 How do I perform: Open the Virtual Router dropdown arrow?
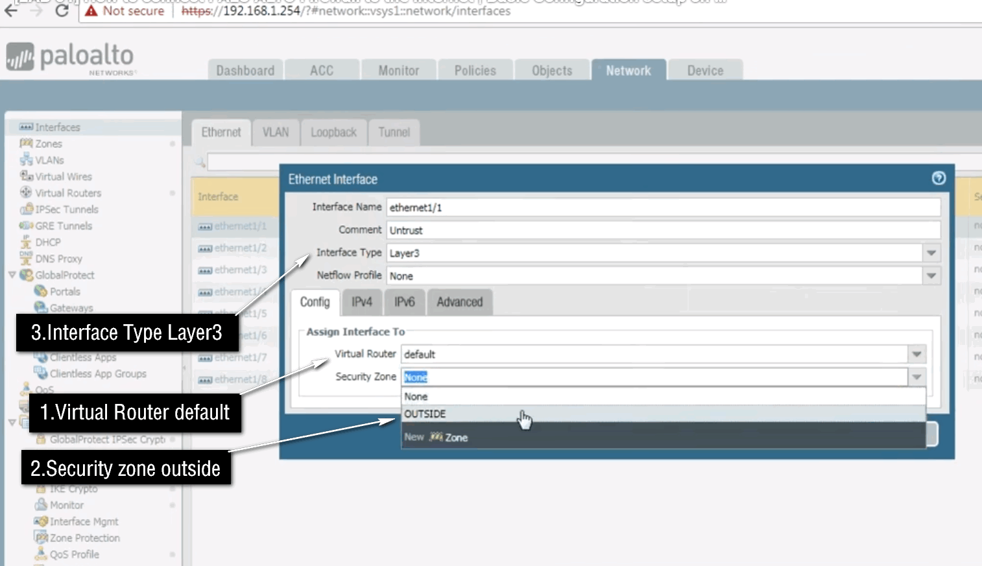tap(917, 354)
